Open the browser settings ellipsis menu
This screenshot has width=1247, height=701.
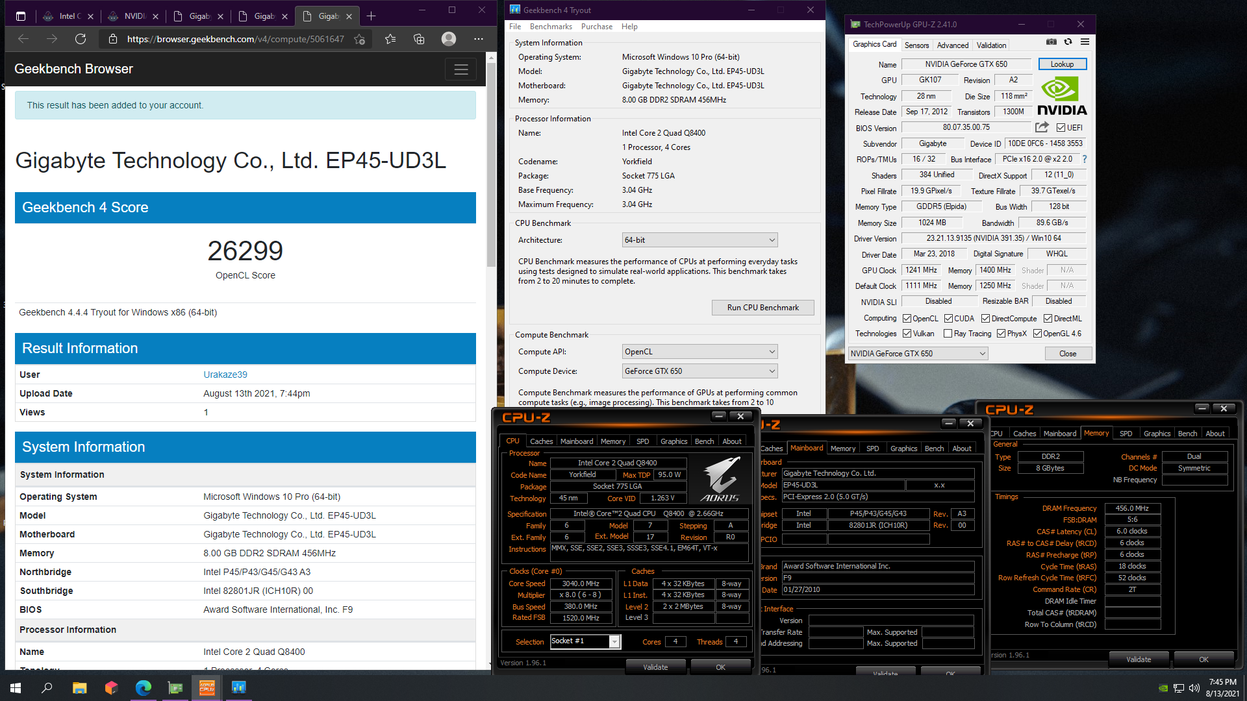click(x=479, y=39)
